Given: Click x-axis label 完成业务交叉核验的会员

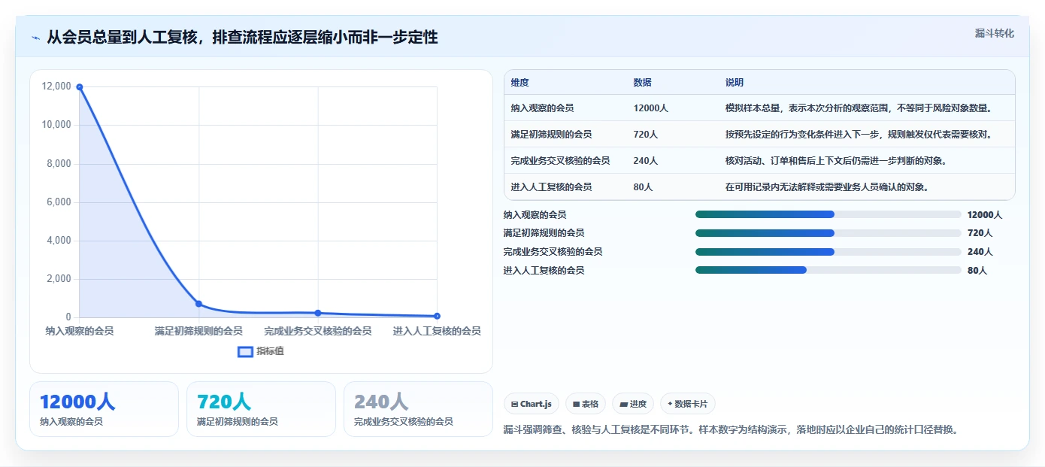Looking at the screenshot, I should click(318, 331).
